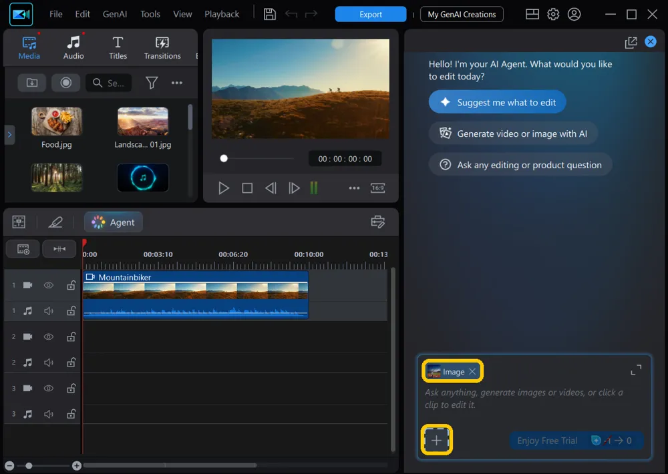Image resolution: width=668 pixels, height=474 pixels.
Task: Click the PowerDirector app logo icon
Action: tap(21, 14)
